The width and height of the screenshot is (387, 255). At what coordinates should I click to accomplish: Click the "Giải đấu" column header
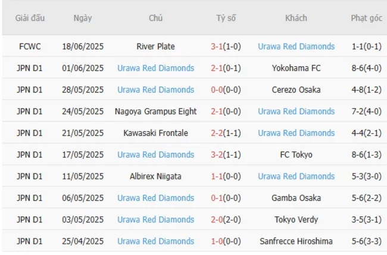[x=29, y=18]
